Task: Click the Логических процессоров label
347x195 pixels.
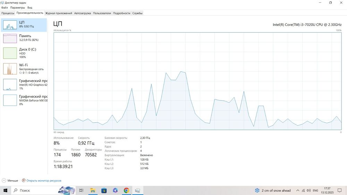Action: (x=121, y=151)
